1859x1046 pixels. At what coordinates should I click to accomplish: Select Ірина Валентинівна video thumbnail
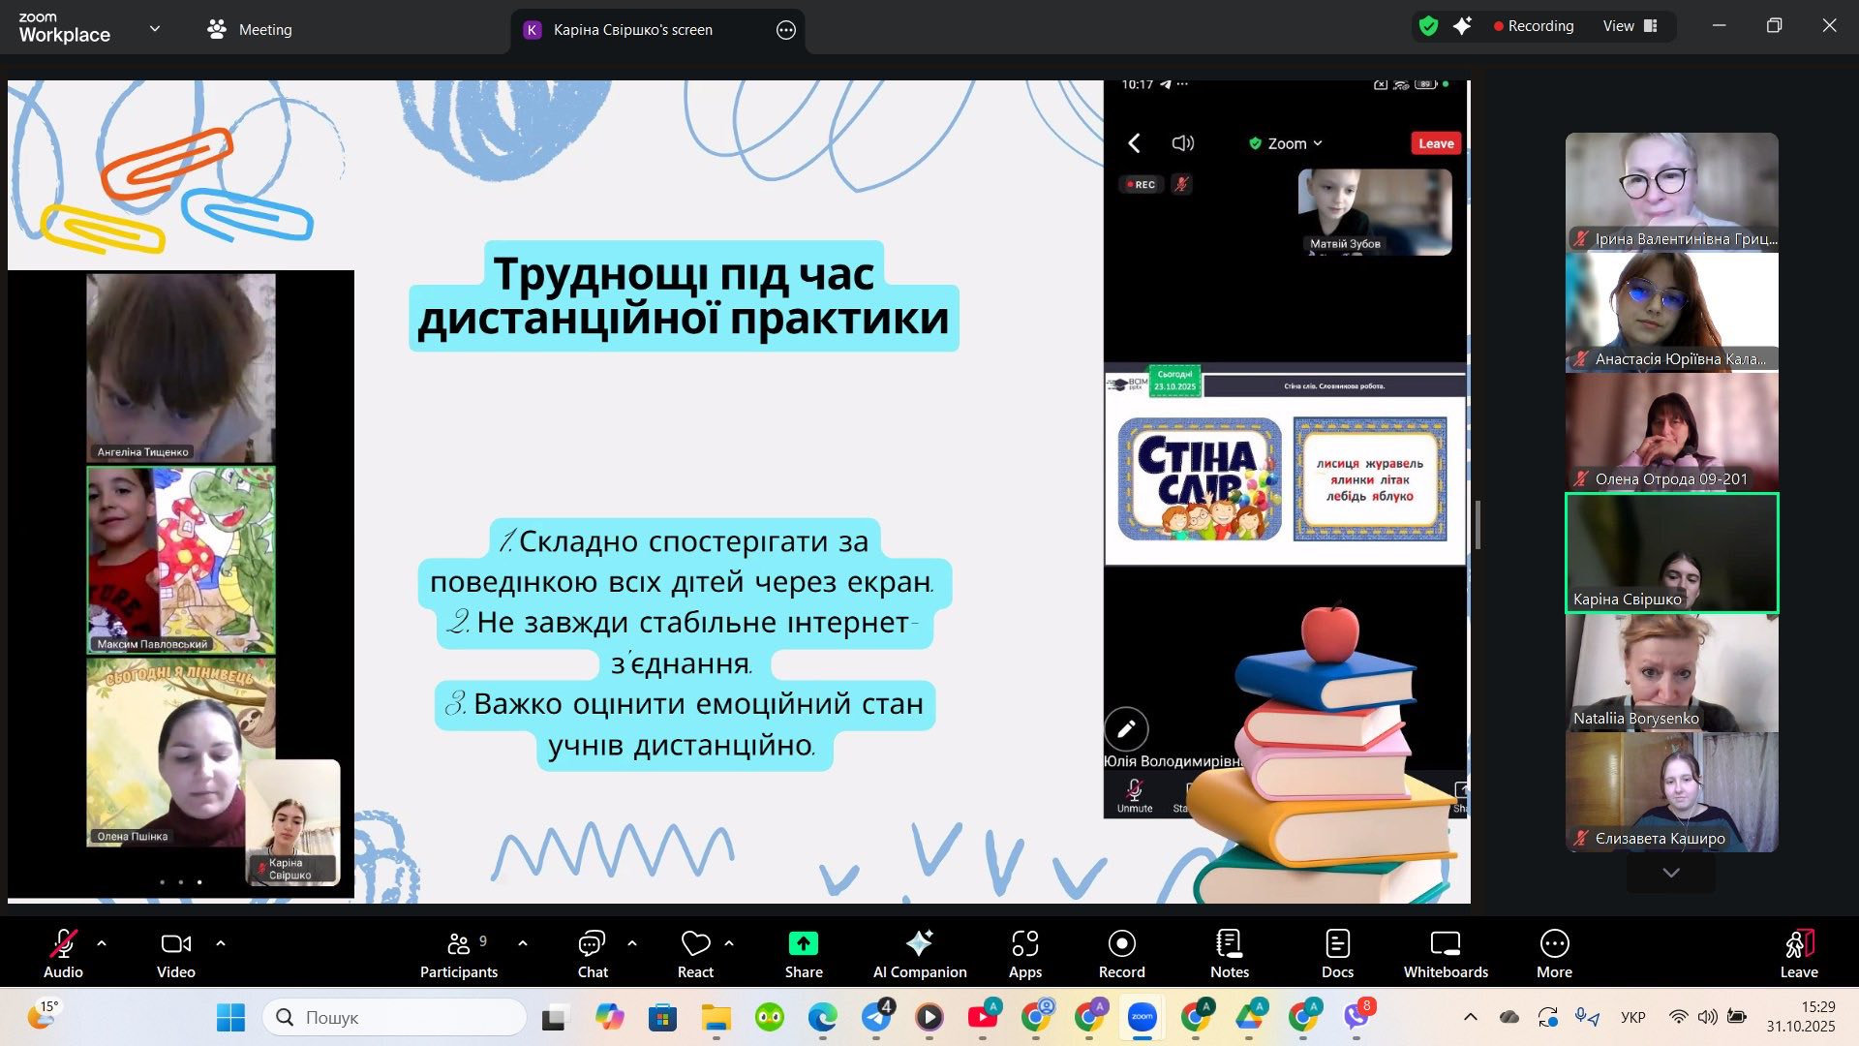tap(1672, 192)
